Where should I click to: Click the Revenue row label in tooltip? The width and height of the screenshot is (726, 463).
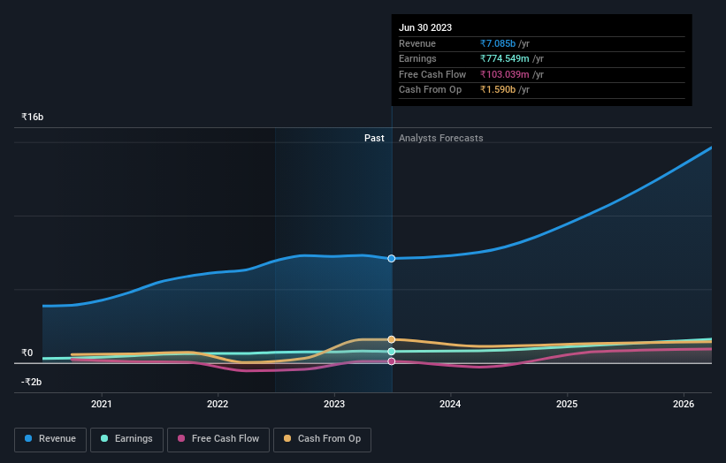417,43
